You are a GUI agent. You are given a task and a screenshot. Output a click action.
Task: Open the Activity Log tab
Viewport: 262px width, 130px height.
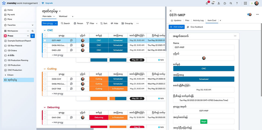198,20
